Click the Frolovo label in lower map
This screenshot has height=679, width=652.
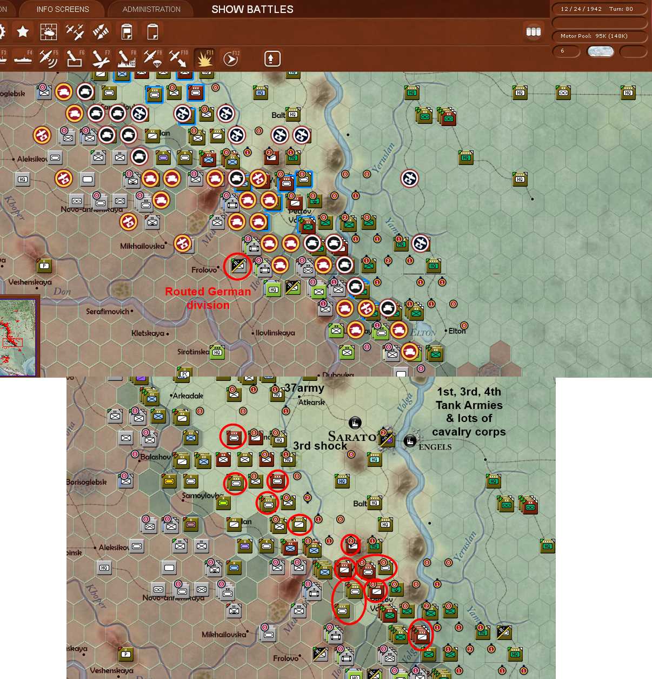(x=285, y=658)
